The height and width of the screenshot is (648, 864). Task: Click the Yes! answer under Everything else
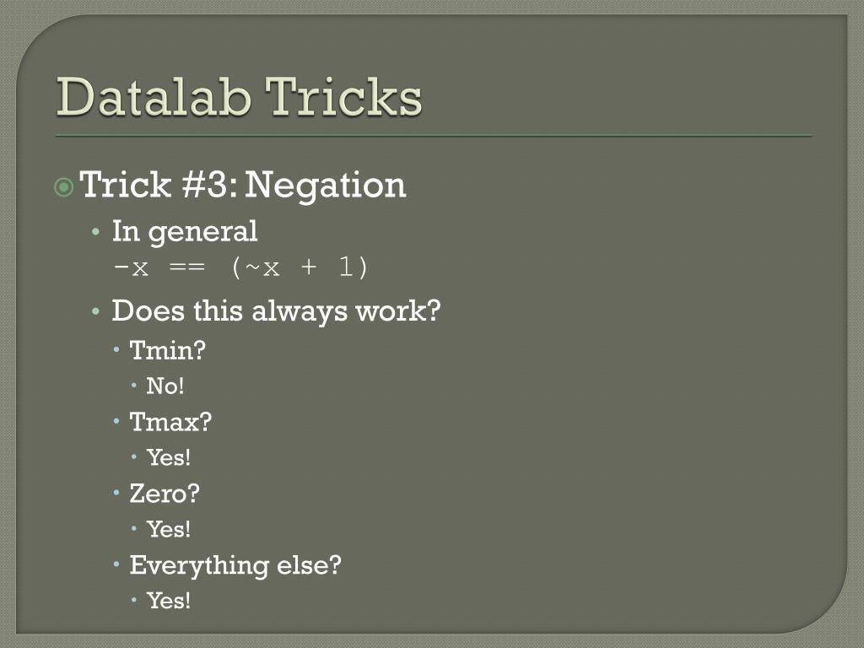[x=169, y=601]
